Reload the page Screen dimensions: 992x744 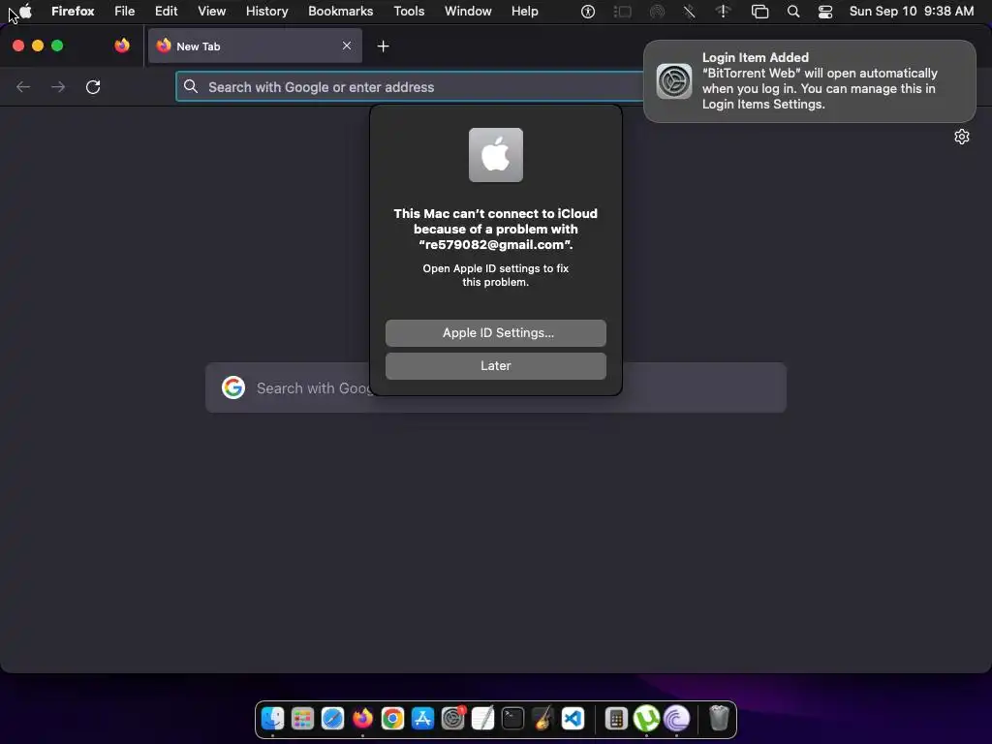[x=93, y=86]
